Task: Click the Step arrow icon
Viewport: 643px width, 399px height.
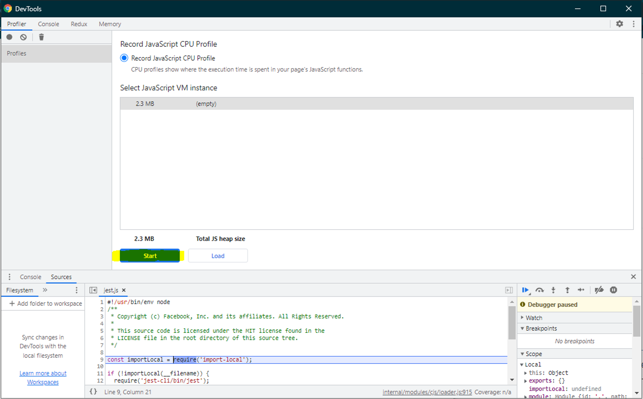Action: tap(581, 290)
